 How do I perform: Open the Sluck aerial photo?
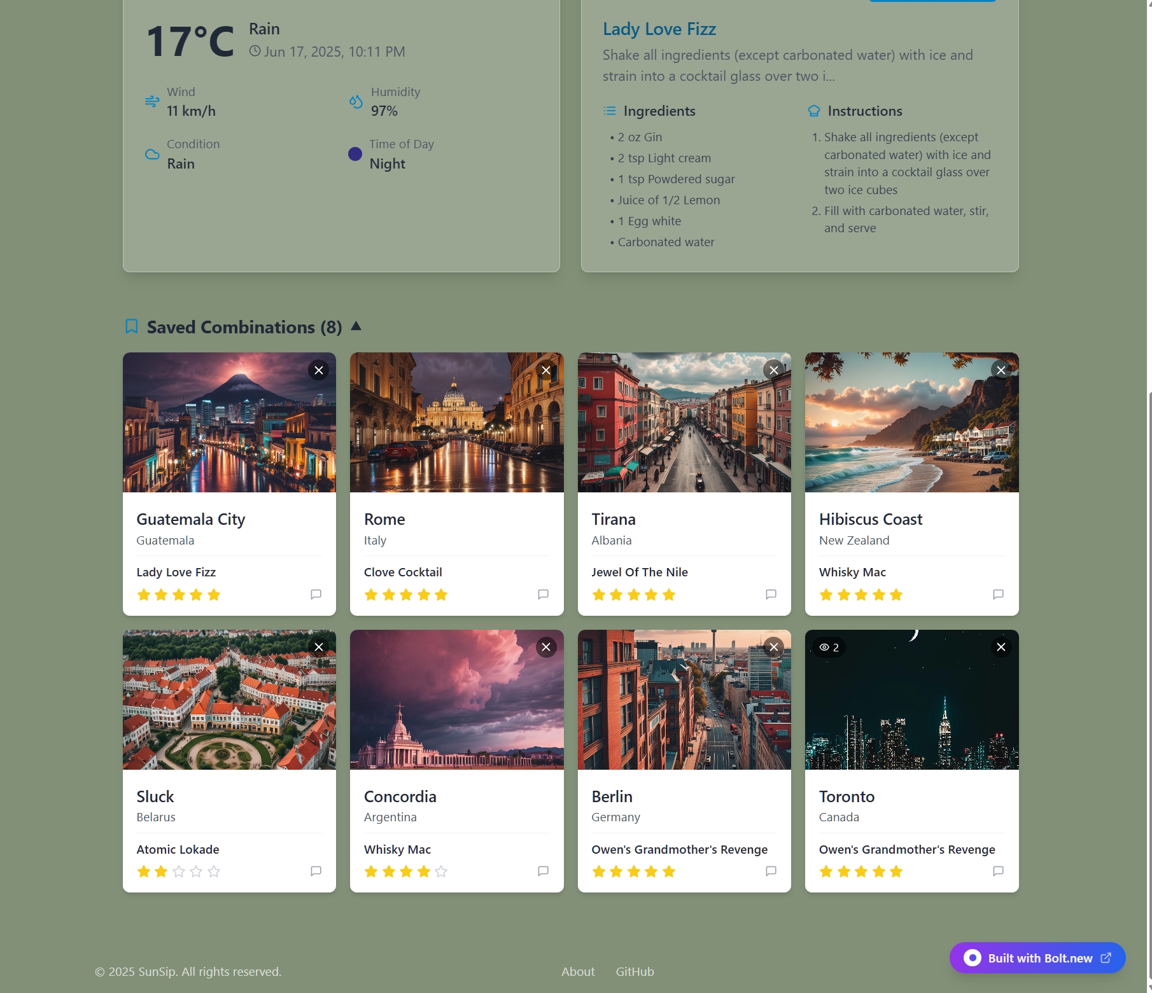click(229, 700)
